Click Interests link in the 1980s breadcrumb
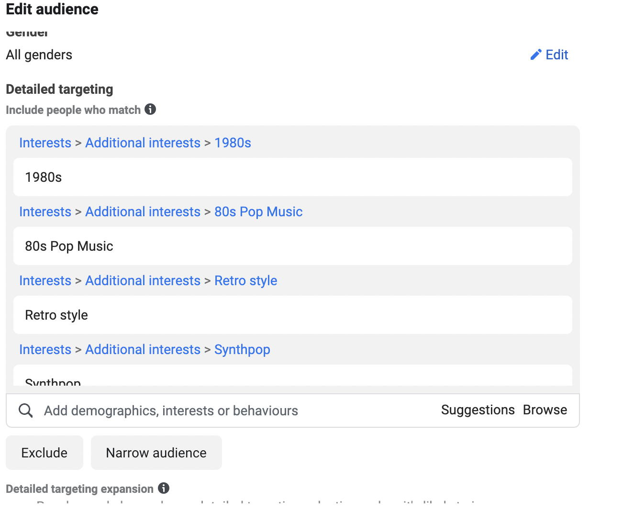 point(45,143)
